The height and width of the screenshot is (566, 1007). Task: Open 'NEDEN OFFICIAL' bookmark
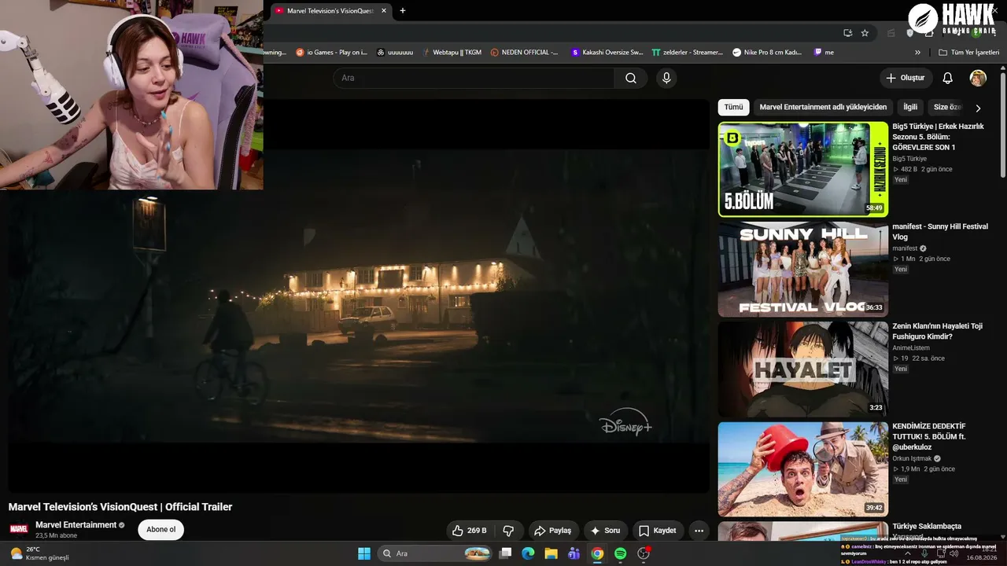click(524, 53)
